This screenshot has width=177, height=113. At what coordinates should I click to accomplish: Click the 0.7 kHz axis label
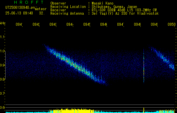2,93
